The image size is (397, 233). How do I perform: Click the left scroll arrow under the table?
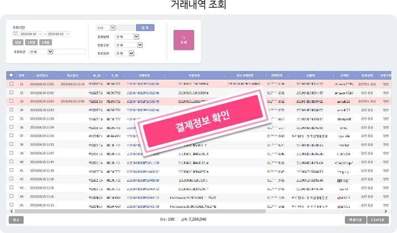pyautogui.click(x=12, y=211)
